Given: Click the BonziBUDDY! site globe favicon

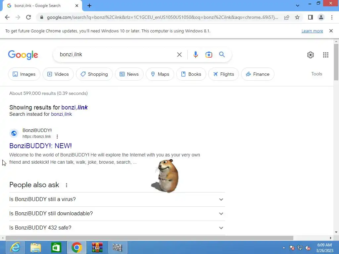Looking at the screenshot, I should pos(14,133).
